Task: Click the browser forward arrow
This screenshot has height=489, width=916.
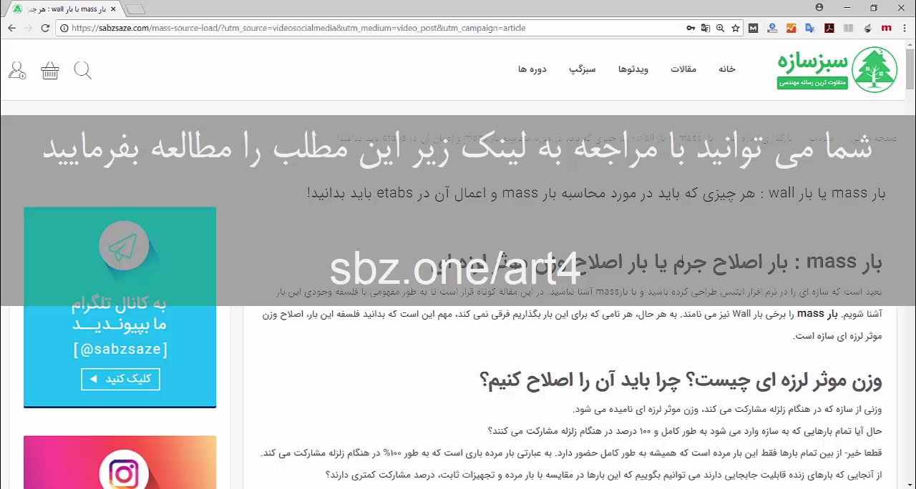Action: (28, 28)
